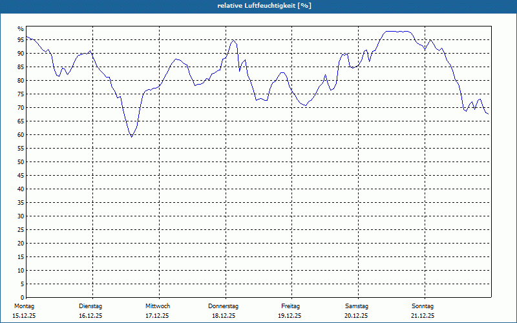Select the Dienstag day label

coord(90,306)
